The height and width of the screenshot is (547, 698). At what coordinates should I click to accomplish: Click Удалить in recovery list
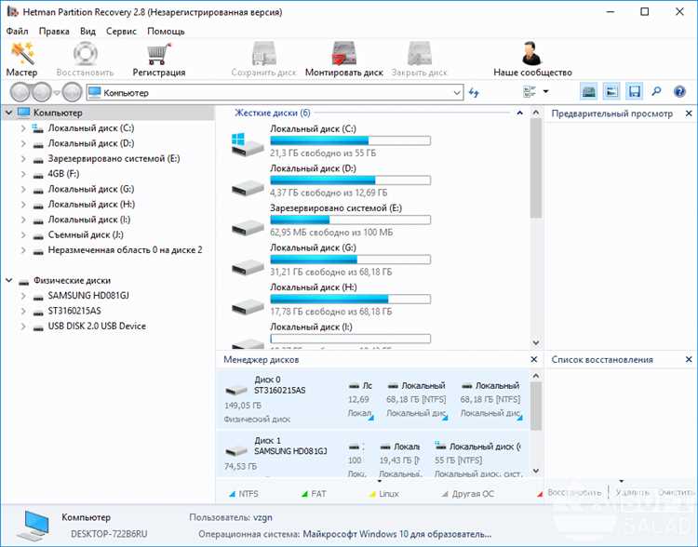click(x=632, y=492)
